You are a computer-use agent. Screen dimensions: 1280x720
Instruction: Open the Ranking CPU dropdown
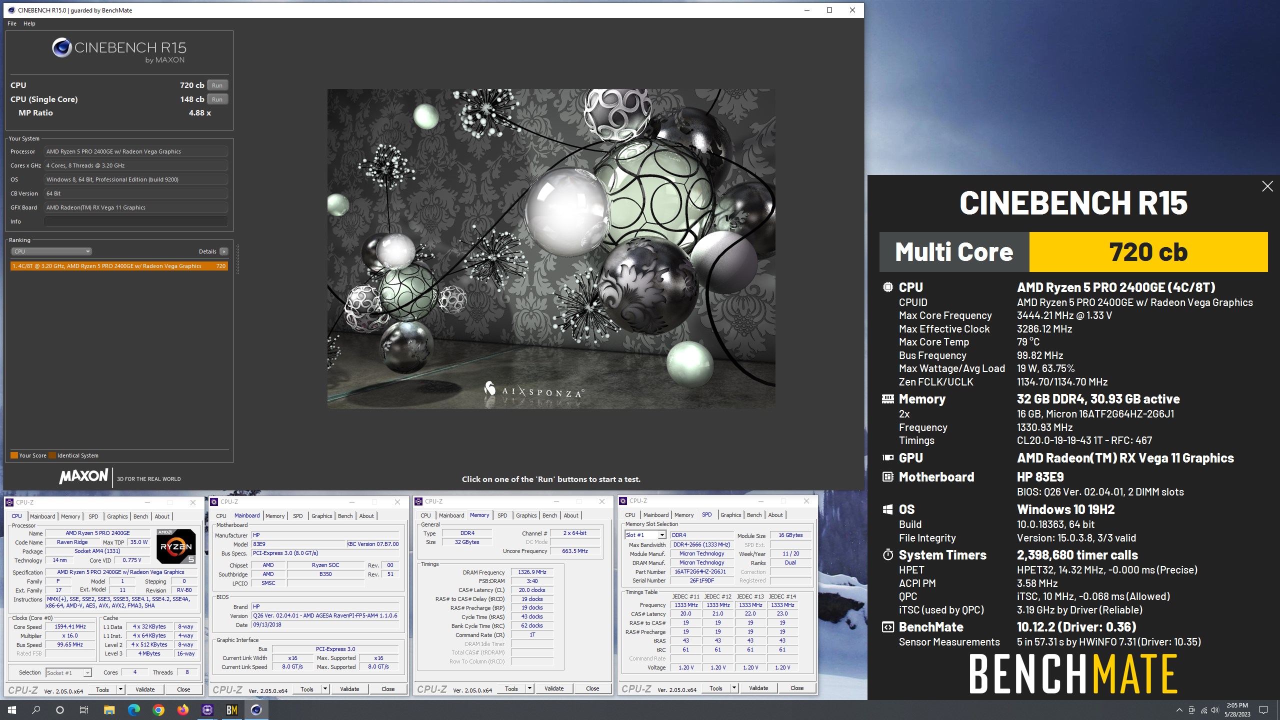(x=51, y=251)
